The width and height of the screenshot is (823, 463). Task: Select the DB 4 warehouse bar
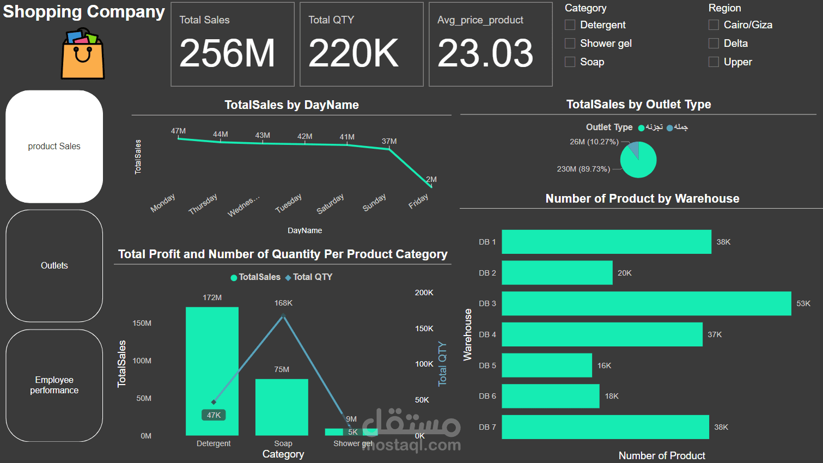tap(602, 334)
